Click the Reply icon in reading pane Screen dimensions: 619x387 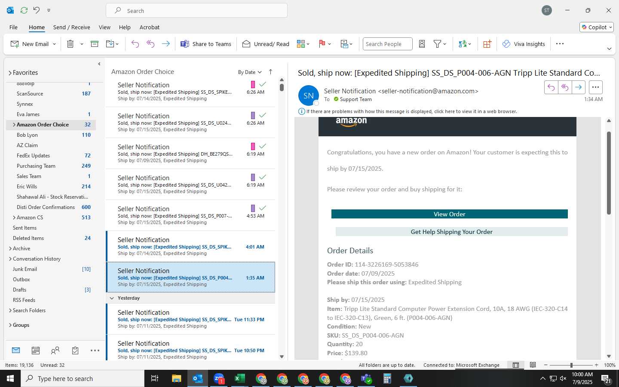point(551,87)
